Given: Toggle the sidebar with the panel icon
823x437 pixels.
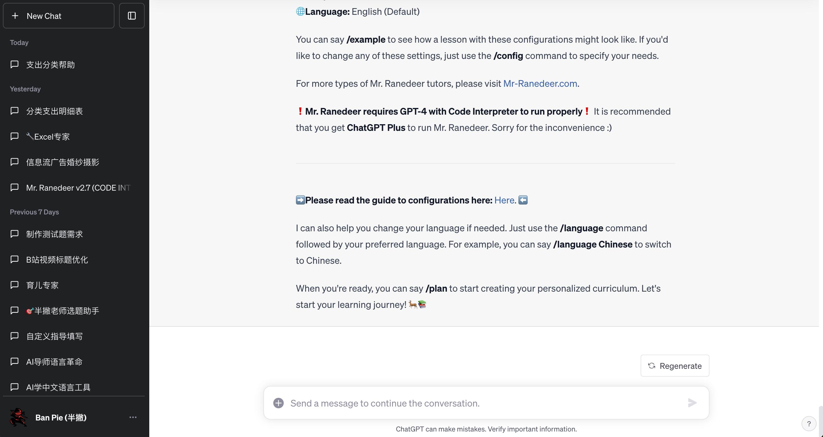Looking at the screenshot, I should [x=132, y=16].
